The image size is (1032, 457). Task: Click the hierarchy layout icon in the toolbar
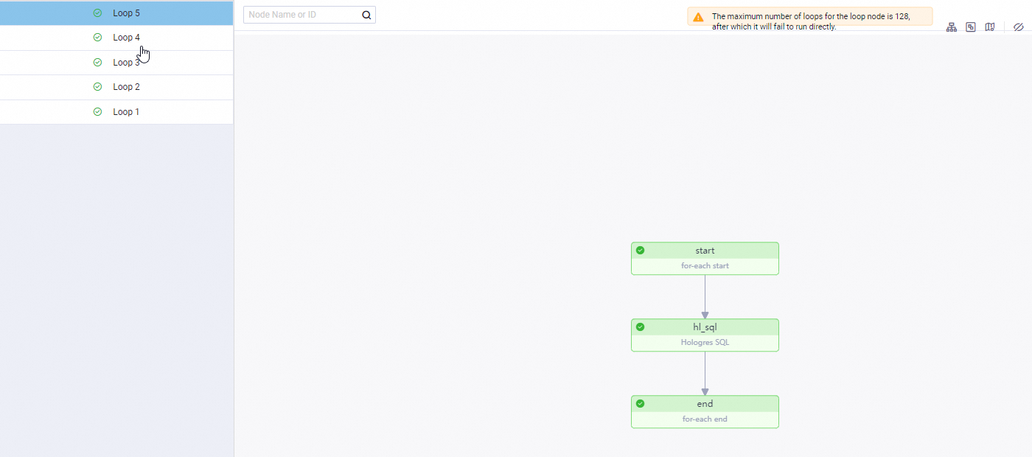tap(951, 27)
